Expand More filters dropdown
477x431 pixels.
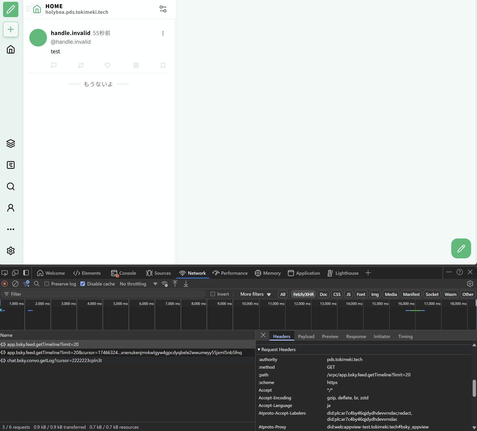click(x=255, y=294)
